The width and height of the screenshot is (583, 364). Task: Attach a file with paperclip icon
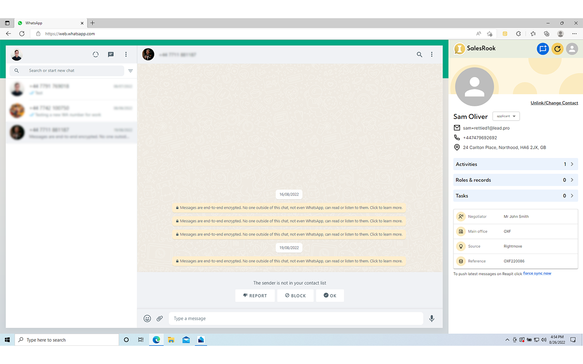pos(160,318)
